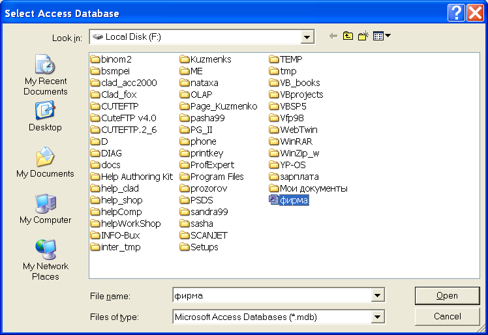488x335 pixels.
Task: Select the helpWorkShop folder
Action: click(125, 224)
